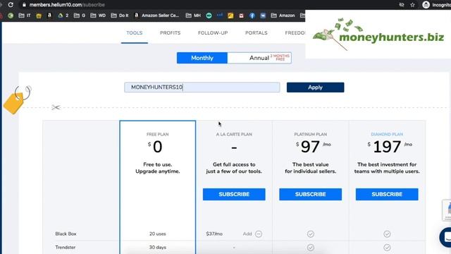Open the Amazon Seller Central bookmark
The height and width of the screenshot is (254, 451).
[156, 16]
